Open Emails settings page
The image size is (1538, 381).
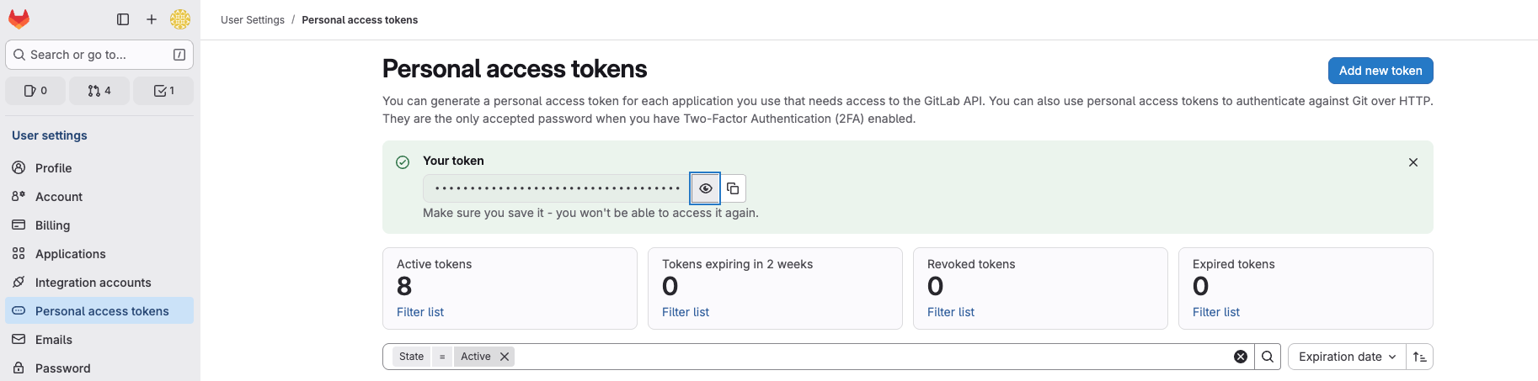[99, 340]
